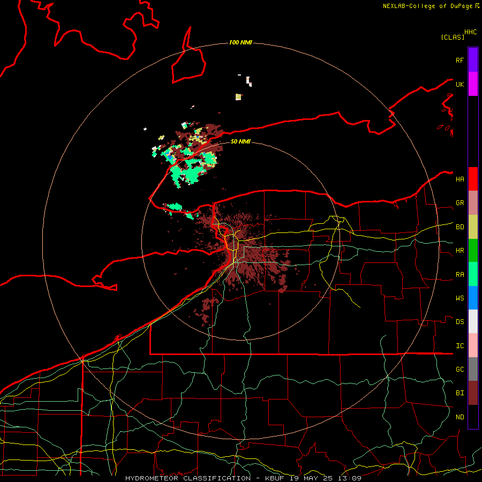The width and height of the screenshot is (482, 482).
Task: Click the HA red legend swatch
Action: (x=473, y=179)
